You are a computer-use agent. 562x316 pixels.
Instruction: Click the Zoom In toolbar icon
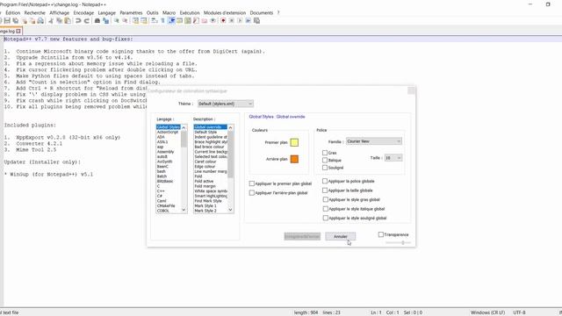117,21
